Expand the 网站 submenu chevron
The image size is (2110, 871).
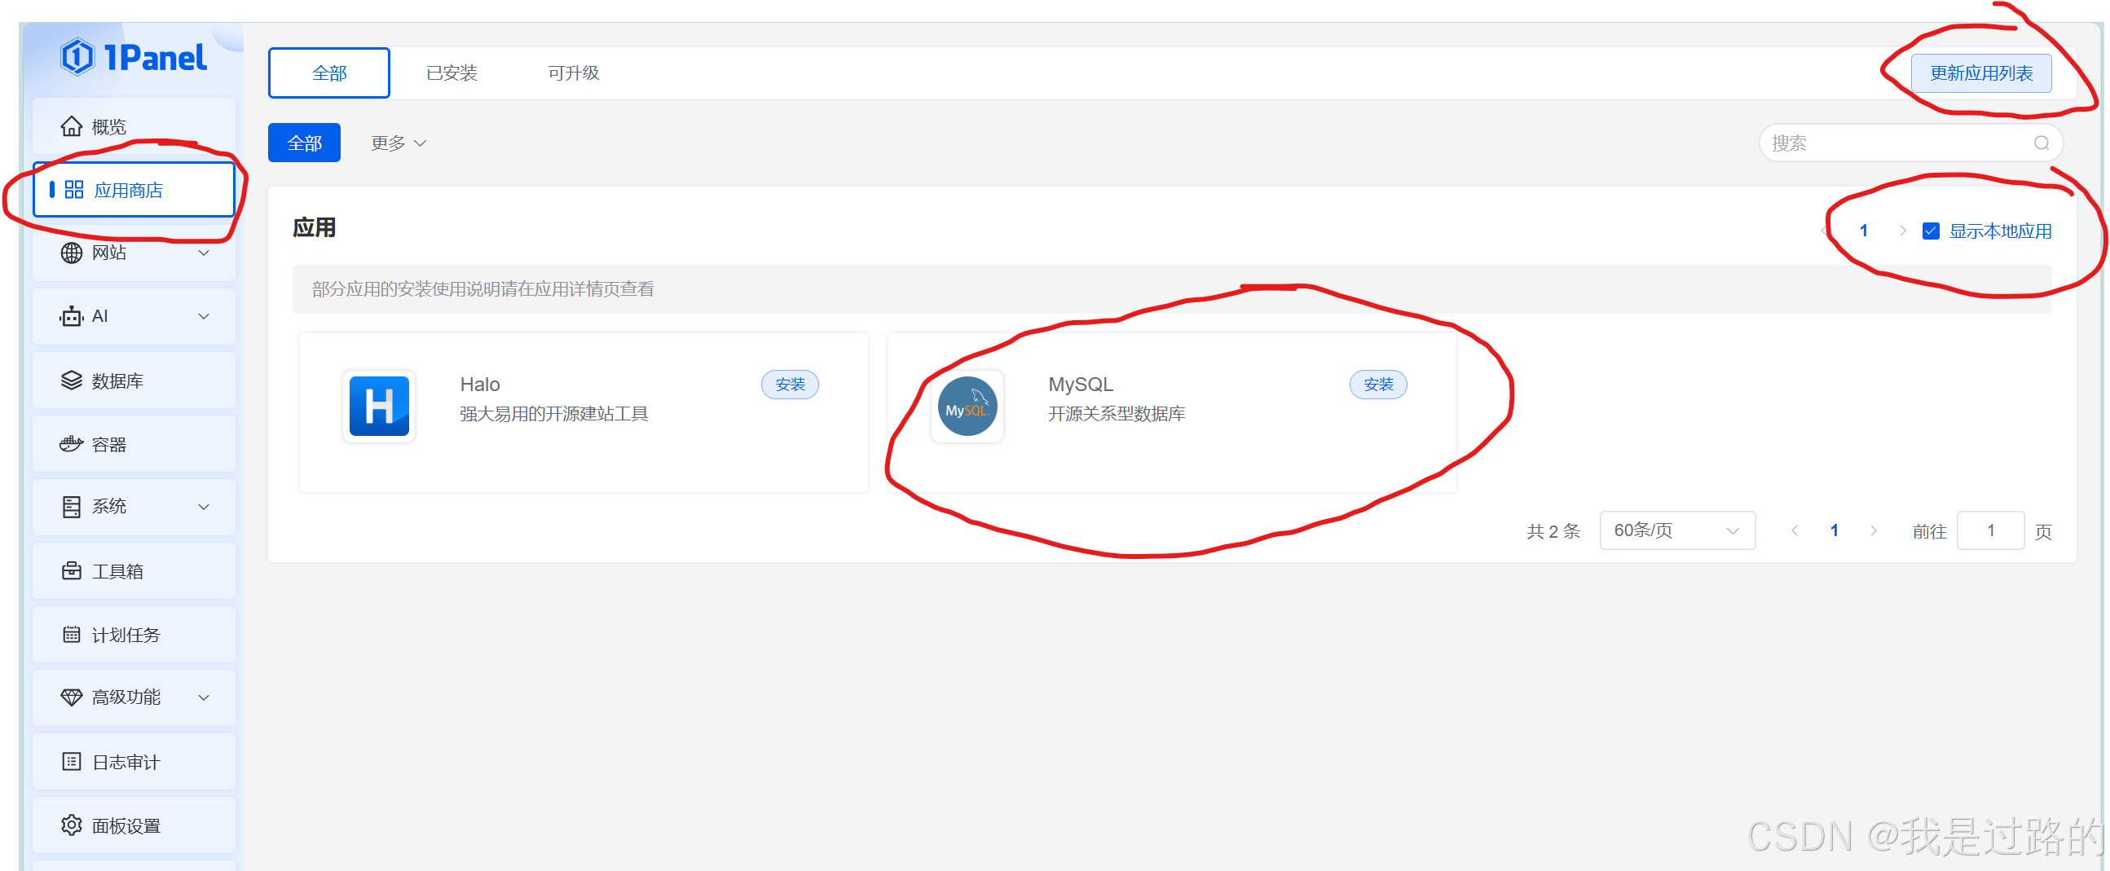click(204, 253)
